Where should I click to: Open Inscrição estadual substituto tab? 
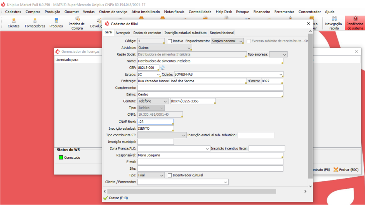point(185,33)
